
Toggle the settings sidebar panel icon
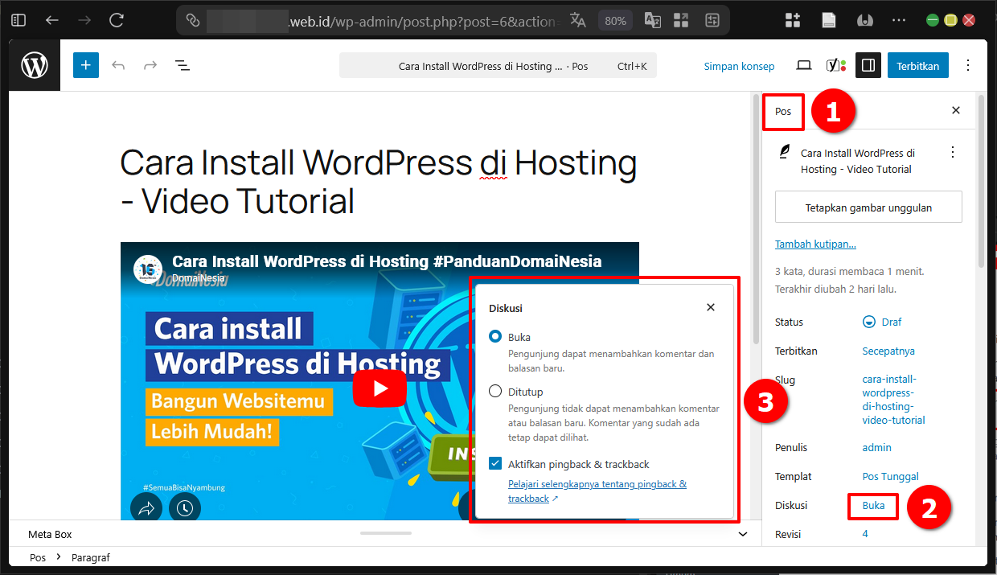868,65
